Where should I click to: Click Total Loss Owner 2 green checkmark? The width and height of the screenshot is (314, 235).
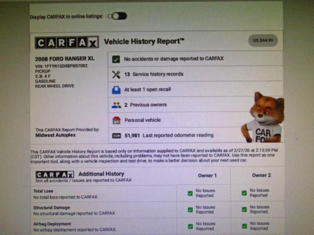tap(244, 193)
